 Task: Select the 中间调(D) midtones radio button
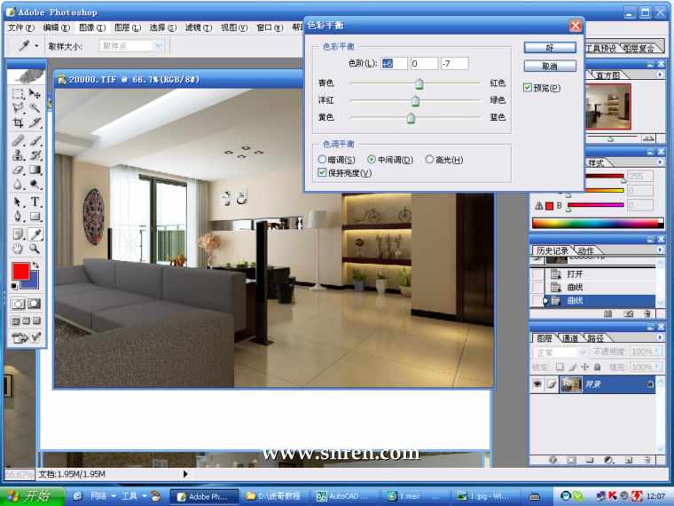[x=372, y=160]
